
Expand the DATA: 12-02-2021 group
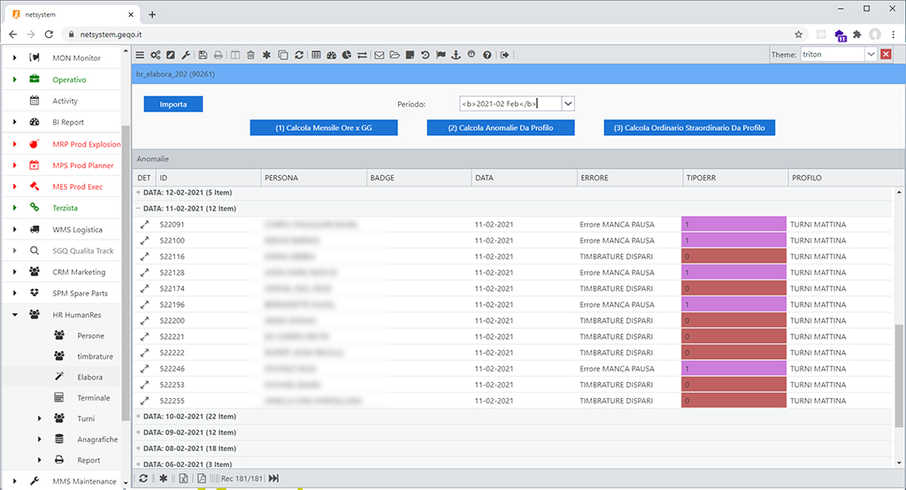point(138,192)
